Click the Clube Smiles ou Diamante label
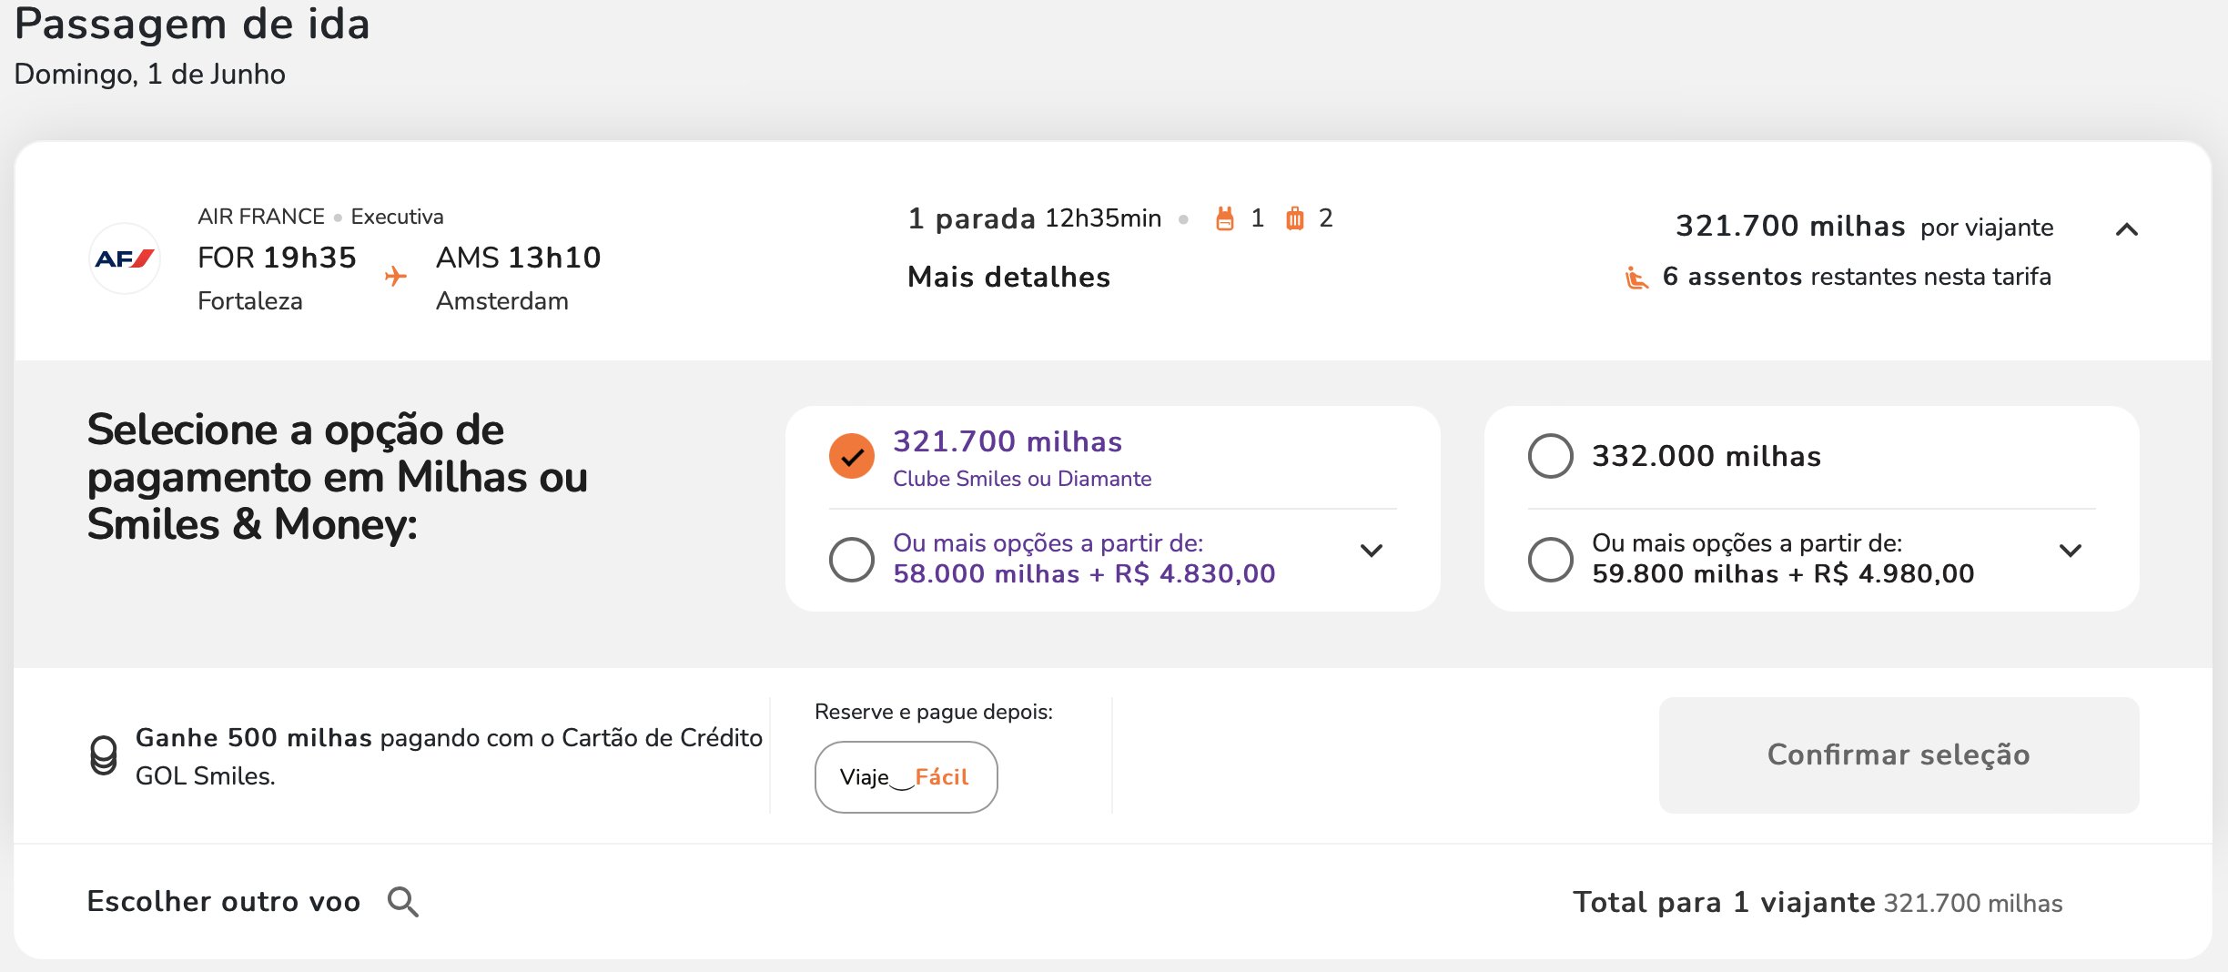The height and width of the screenshot is (972, 2228). (1022, 479)
